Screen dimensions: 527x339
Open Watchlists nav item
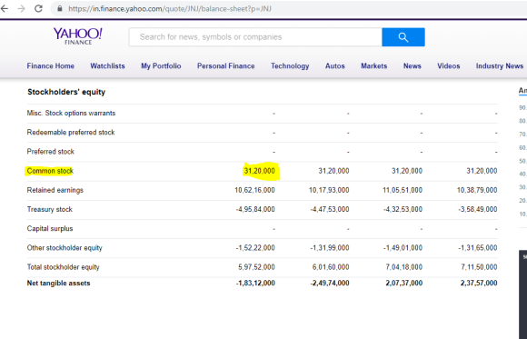coord(107,66)
